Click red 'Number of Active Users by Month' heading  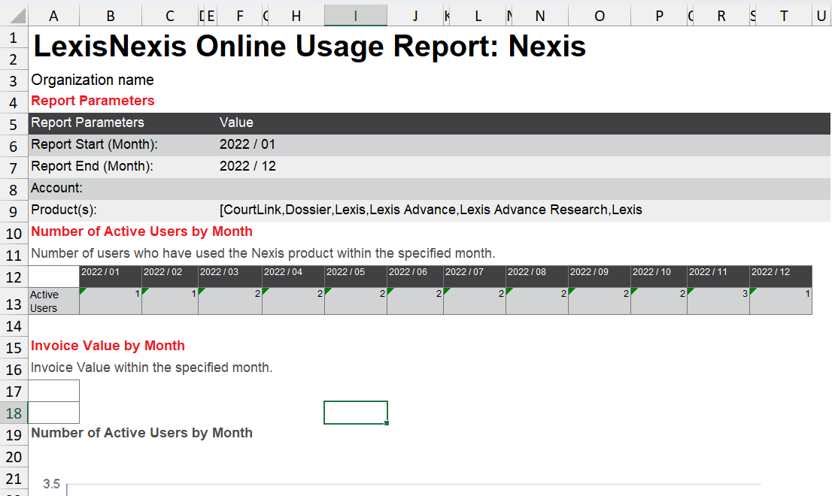click(141, 231)
